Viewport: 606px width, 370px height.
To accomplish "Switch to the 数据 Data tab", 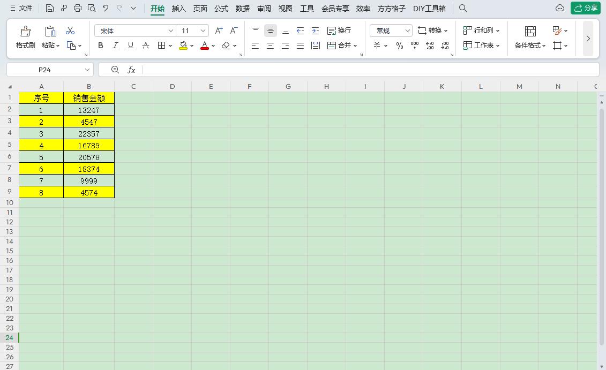I will tap(243, 9).
